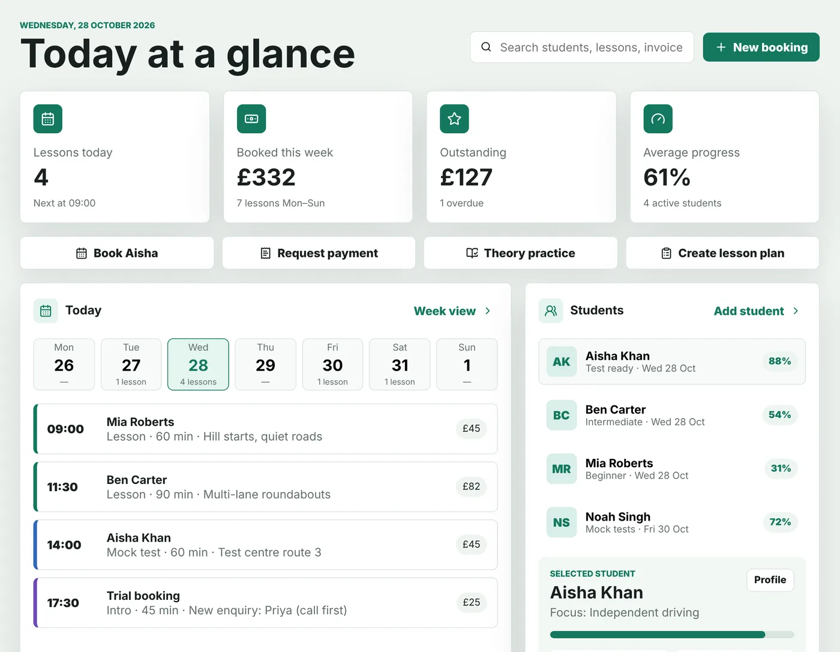Image resolution: width=840 pixels, height=652 pixels.
Task: Select Friday 30 in the week strip
Action: (333, 365)
